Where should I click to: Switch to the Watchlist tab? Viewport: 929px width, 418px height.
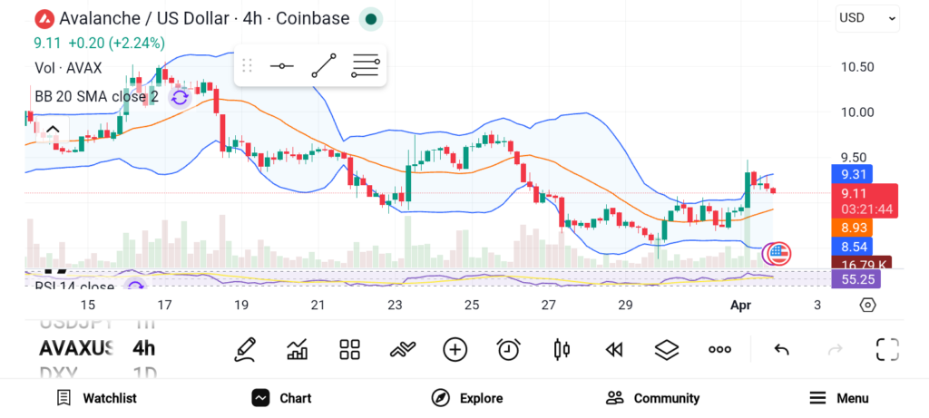point(96,398)
